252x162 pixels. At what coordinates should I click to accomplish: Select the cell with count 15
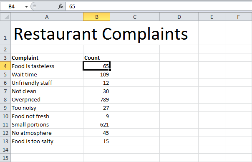tap(97, 141)
